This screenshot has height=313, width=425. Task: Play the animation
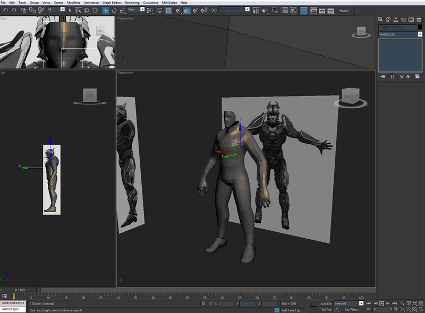381,303
